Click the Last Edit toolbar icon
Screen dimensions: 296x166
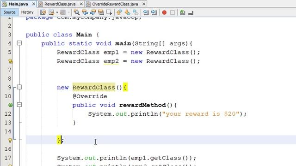[x=43, y=12]
